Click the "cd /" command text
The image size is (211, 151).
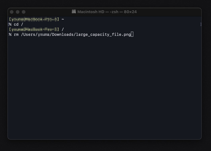(x=18, y=24)
